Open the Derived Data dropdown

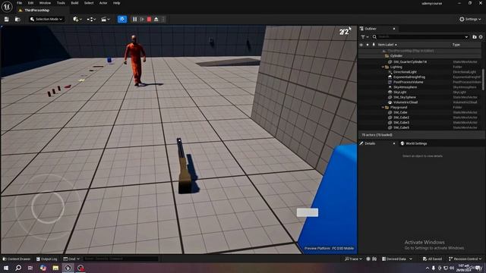tap(397, 259)
